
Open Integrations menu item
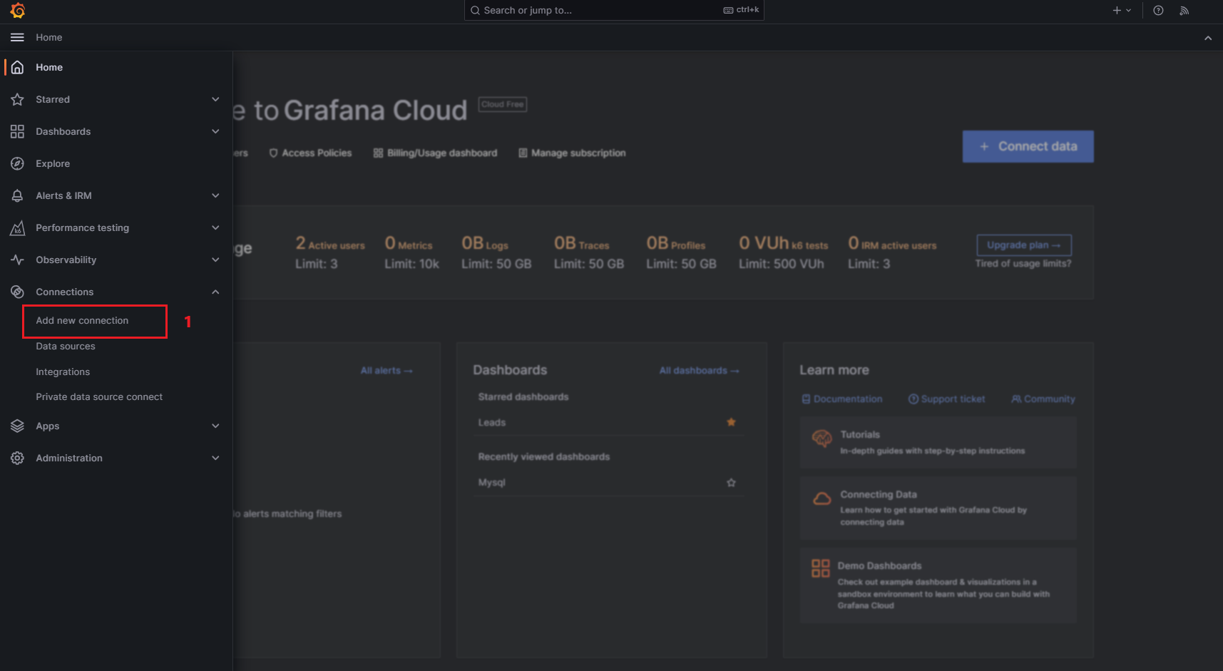click(63, 372)
